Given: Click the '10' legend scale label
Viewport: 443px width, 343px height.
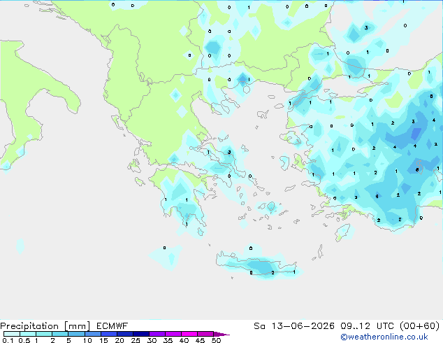Looking at the screenshot, I should pyautogui.click(x=87, y=340).
